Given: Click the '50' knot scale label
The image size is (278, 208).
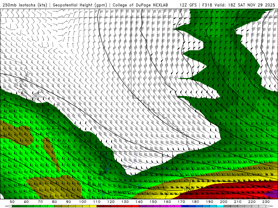Looking at the screenshot, I should [x=12, y=202].
